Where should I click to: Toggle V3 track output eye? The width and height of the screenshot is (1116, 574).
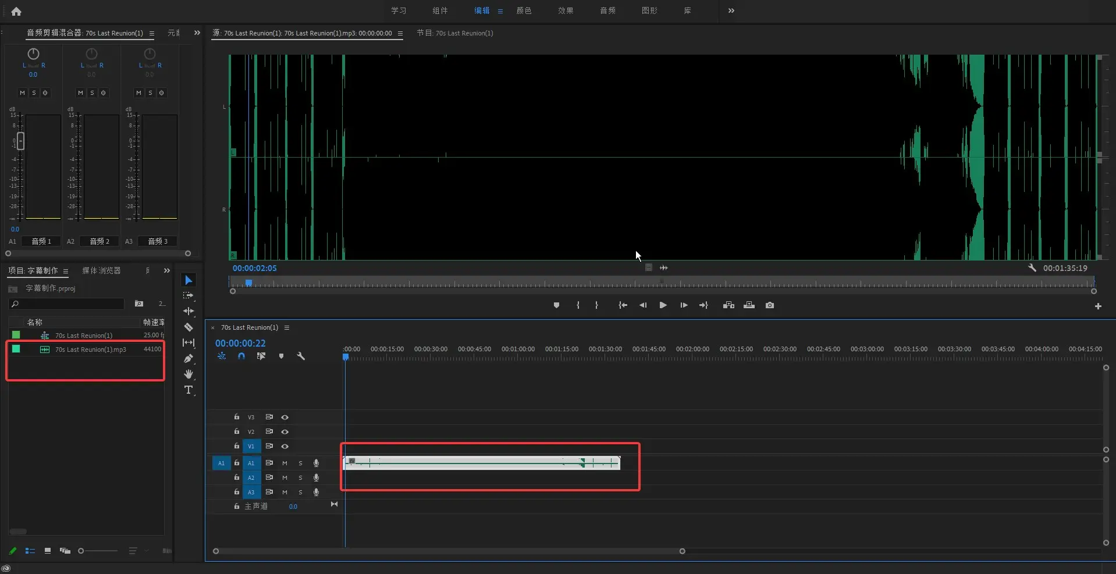click(x=285, y=418)
